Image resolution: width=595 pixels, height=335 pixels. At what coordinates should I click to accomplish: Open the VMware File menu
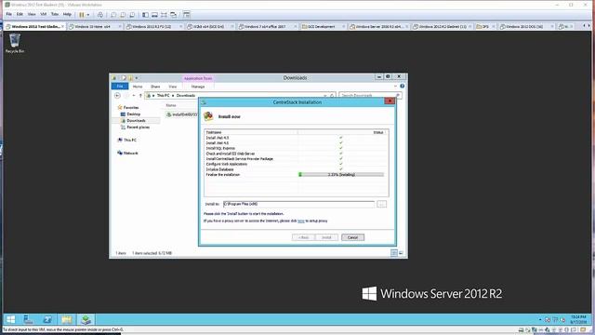click(x=8, y=15)
